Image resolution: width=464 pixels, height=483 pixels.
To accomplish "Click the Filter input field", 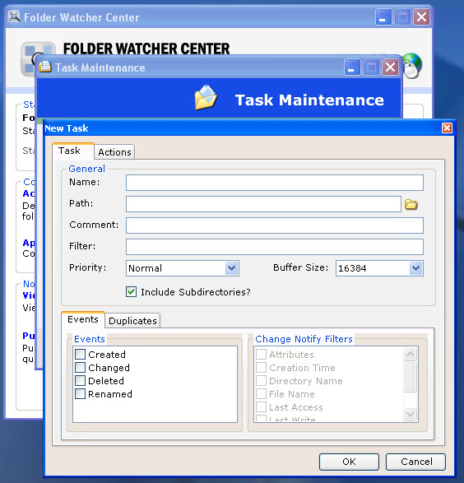I will point(275,247).
